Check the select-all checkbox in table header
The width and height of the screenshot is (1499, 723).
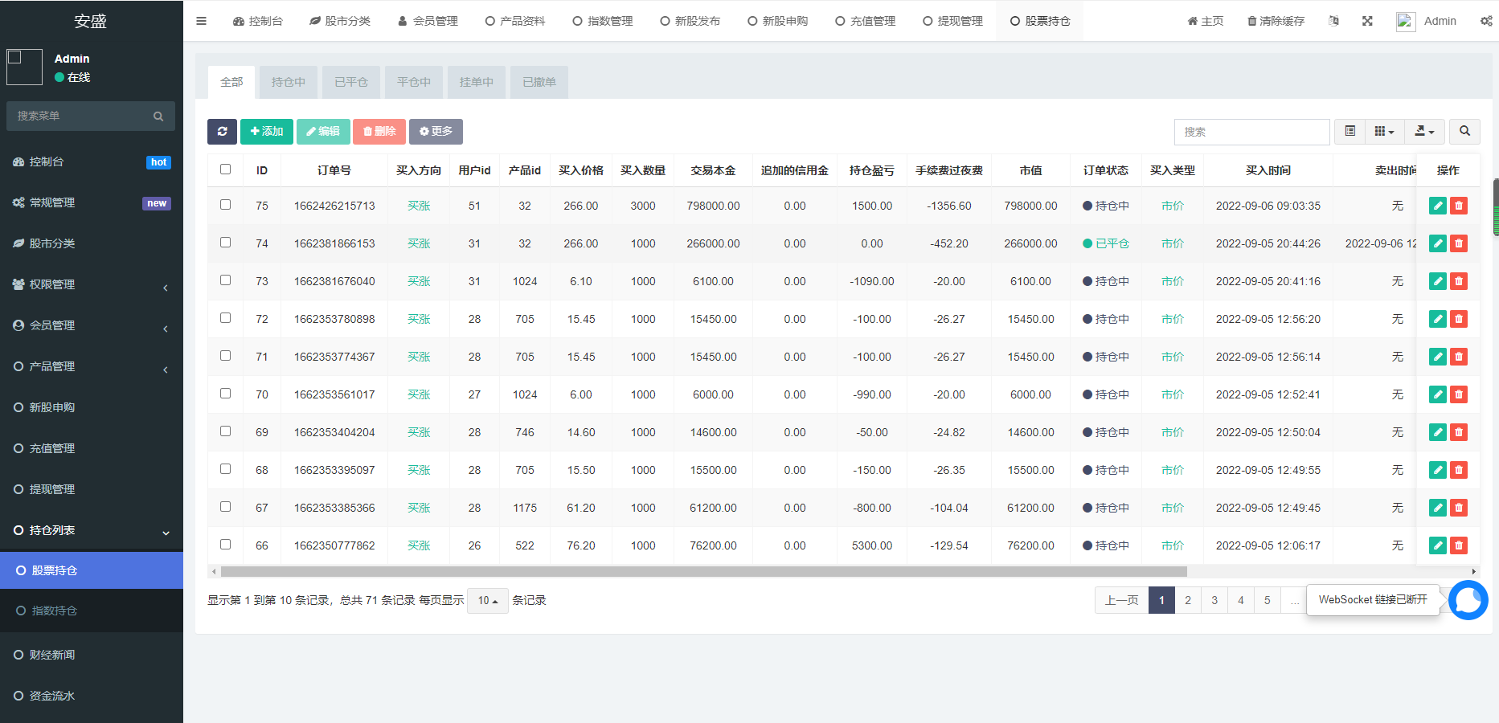pyautogui.click(x=225, y=170)
